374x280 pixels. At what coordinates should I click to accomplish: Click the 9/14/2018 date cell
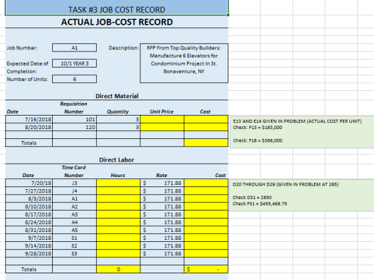[29, 246]
